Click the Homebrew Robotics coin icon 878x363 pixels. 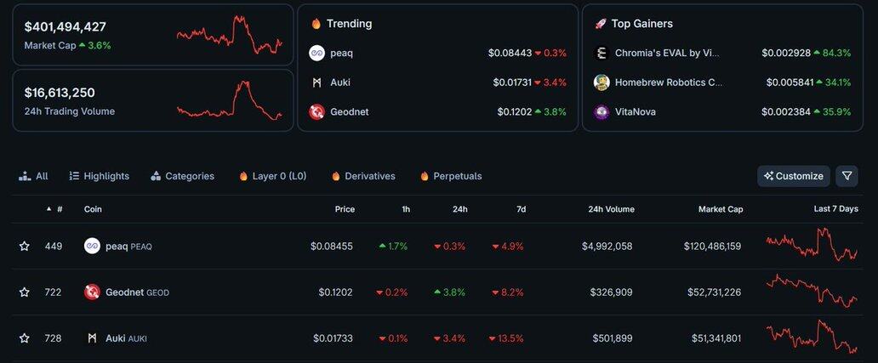[x=601, y=82]
